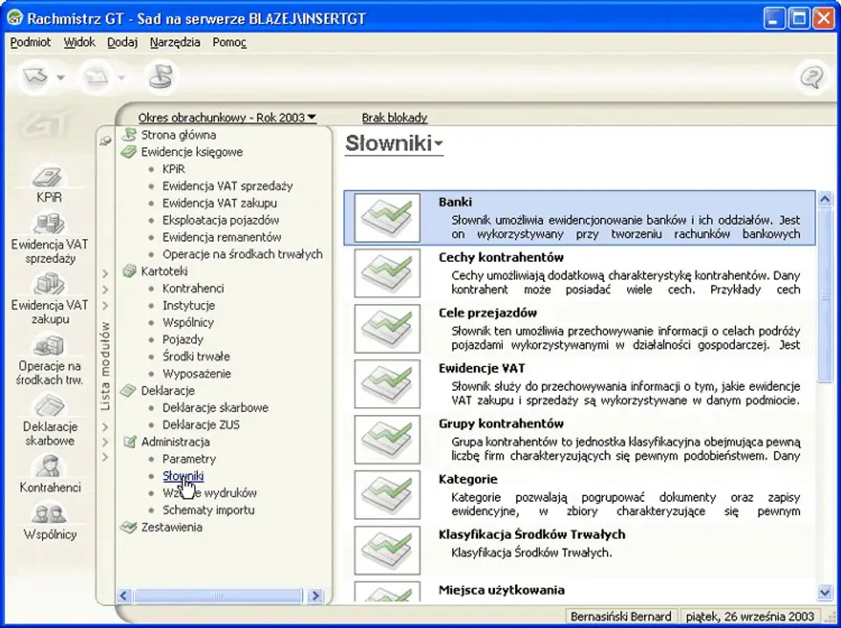The height and width of the screenshot is (628, 841).
Task: Select the Banki dictionary icon
Action: pyautogui.click(x=387, y=218)
